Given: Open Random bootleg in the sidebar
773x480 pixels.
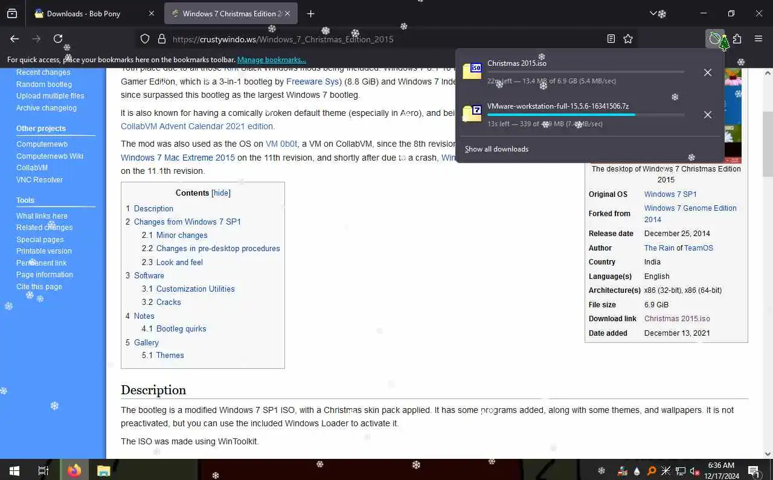Looking at the screenshot, I should (x=44, y=85).
